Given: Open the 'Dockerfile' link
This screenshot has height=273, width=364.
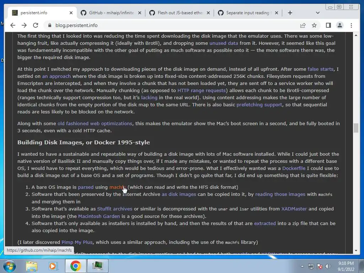Looking at the screenshot, I should (294, 168).
